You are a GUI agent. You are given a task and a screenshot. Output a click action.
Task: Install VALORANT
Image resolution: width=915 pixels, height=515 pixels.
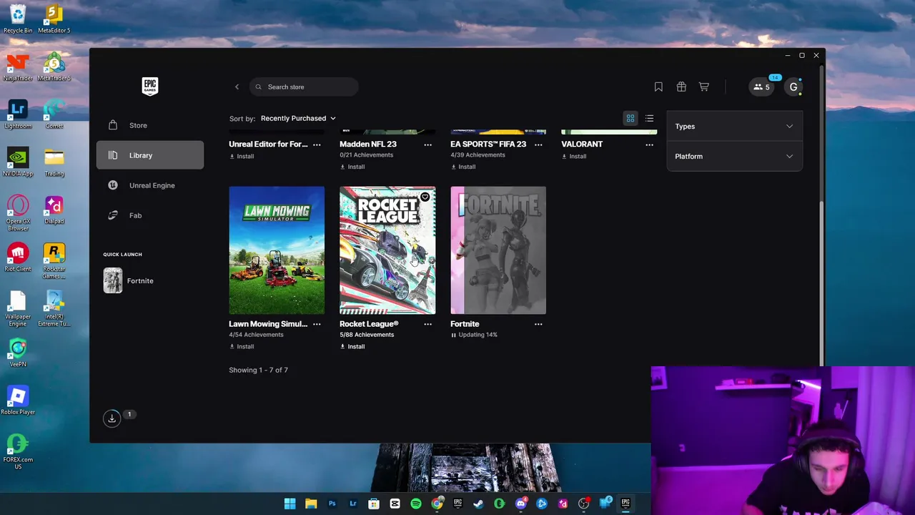pyautogui.click(x=574, y=156)
